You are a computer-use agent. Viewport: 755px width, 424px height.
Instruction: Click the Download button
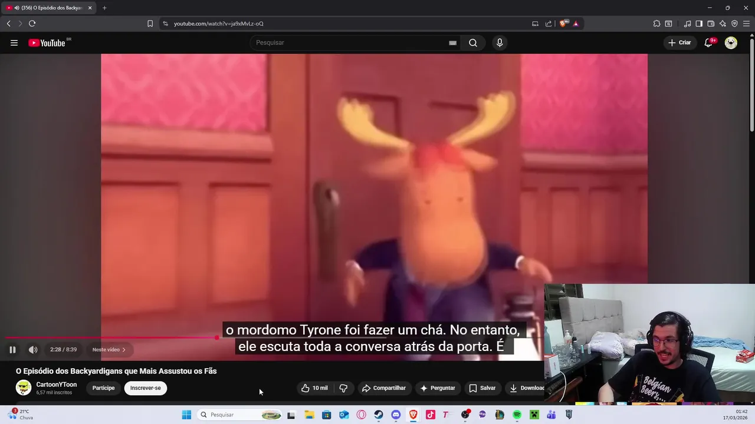(x=526, y=388)
